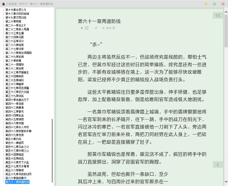Click the chapter list scrollbar thumb
Image resolution: width=228 pixels, height=186 pixels.
click(52, 151)
